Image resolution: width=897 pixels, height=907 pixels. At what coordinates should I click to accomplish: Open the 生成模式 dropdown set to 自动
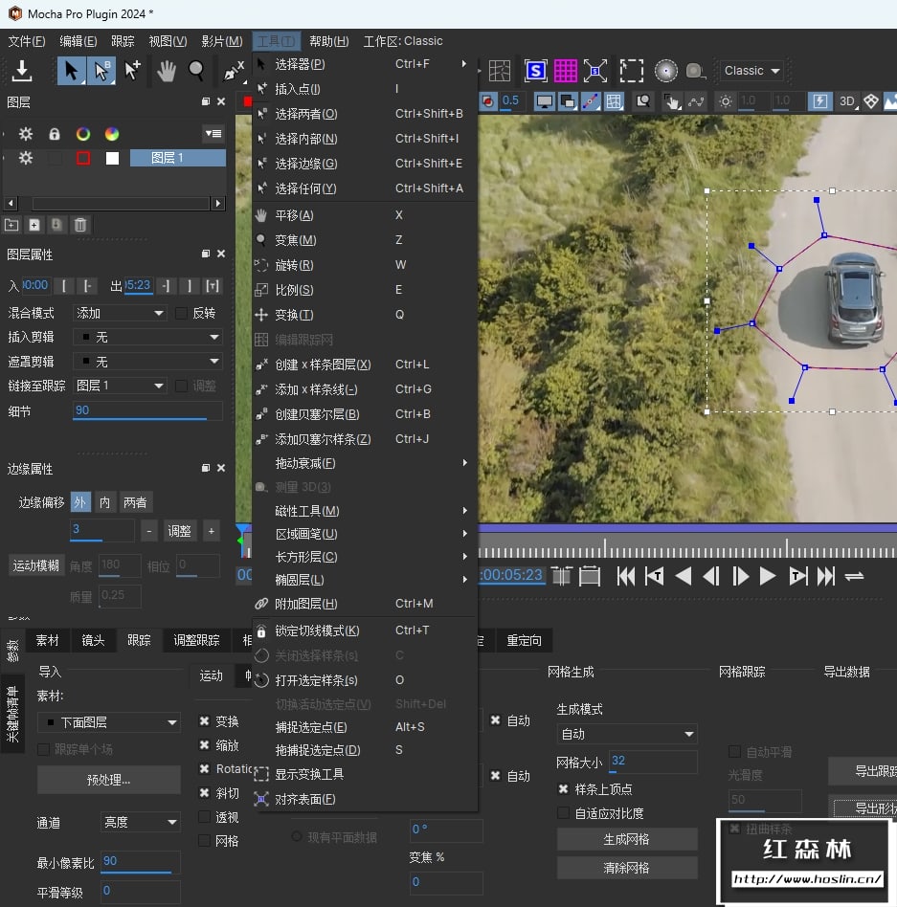[x=627, y=734]
